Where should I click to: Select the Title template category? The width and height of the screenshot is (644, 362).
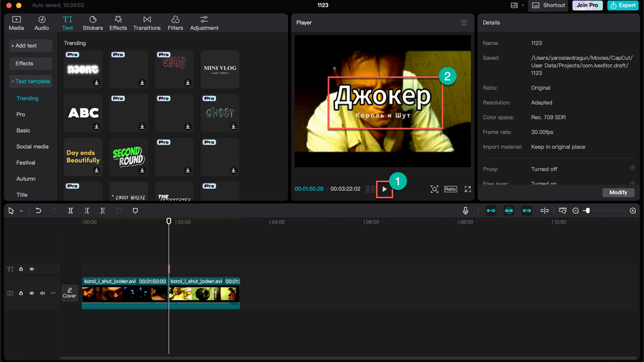[22, 194]
